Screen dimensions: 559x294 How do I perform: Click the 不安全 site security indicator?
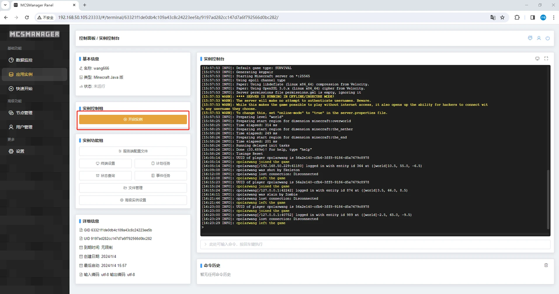[45, 17]
